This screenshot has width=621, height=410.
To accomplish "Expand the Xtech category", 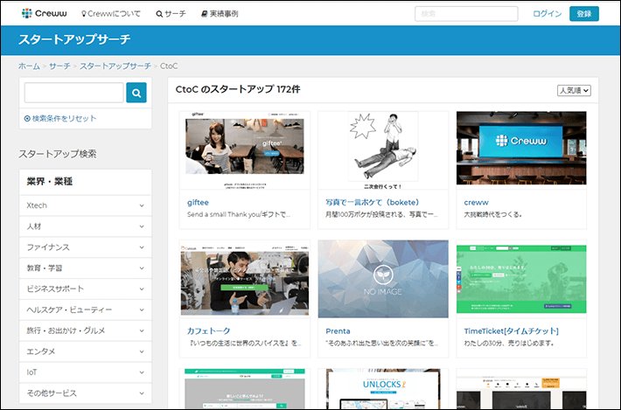I will click(x=86, y=205).
